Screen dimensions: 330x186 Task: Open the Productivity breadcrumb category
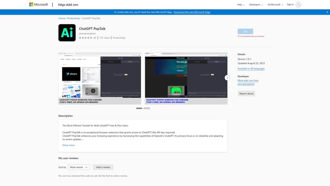[73, 18]
